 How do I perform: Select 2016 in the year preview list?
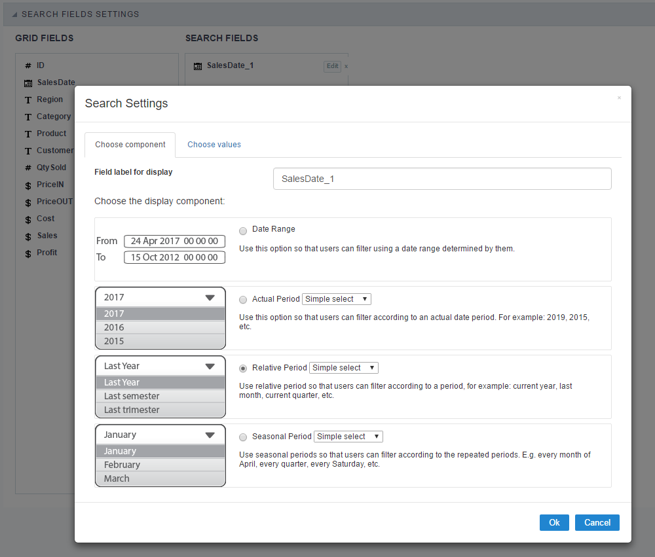point(160,327)
